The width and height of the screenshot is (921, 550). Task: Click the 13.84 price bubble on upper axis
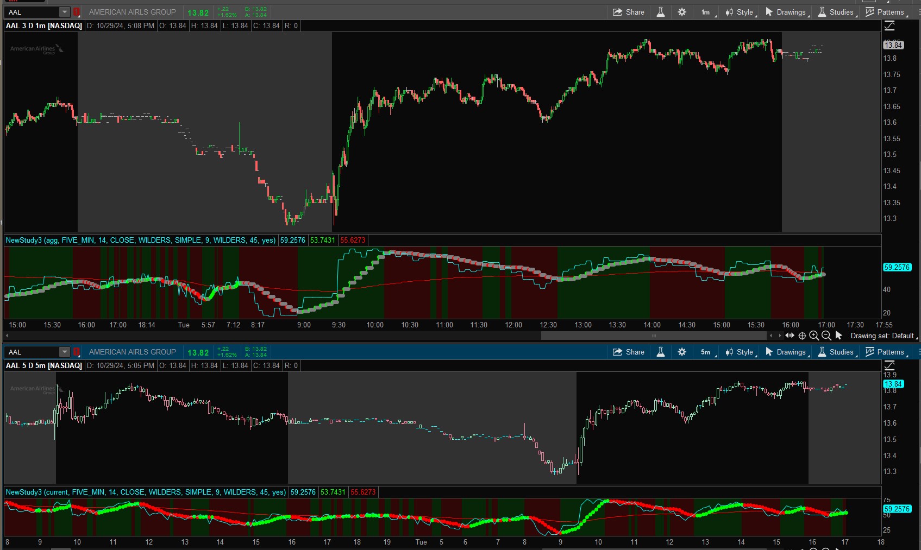(893, 45)
